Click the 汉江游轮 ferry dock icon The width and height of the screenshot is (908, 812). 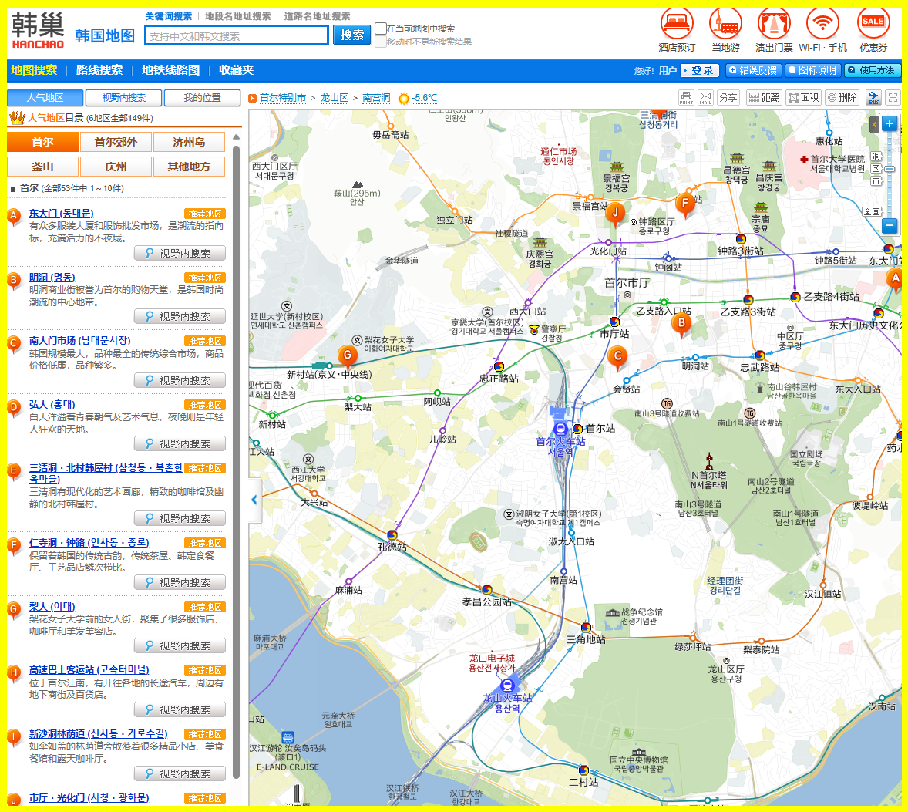tap(288, 737)
